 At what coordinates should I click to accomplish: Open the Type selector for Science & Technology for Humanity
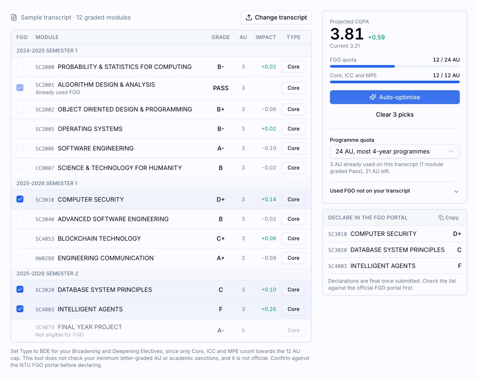(x=293, y=168)
